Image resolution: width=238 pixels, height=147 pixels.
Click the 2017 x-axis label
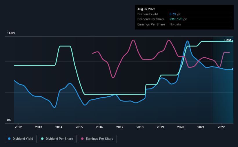(x=120, y=127)
